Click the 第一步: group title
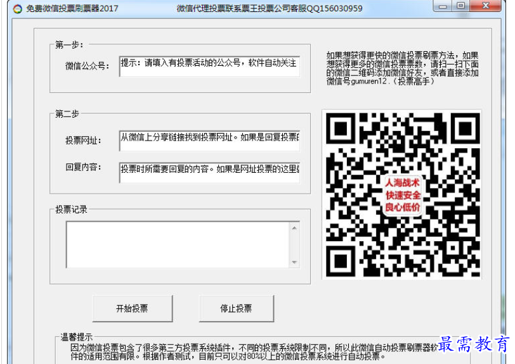The width and height of the screenshot is (515, 364). 69,44
